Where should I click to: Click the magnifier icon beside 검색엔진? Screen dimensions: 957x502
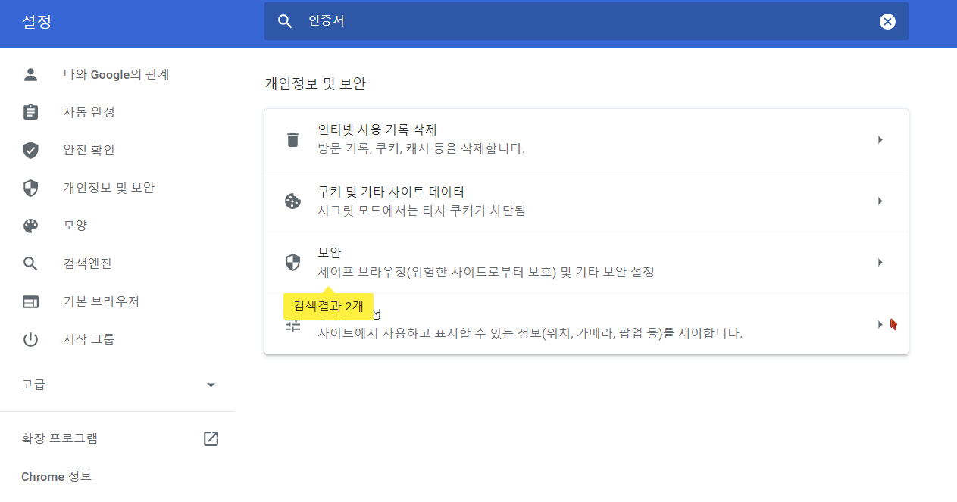tap(30, 263)
